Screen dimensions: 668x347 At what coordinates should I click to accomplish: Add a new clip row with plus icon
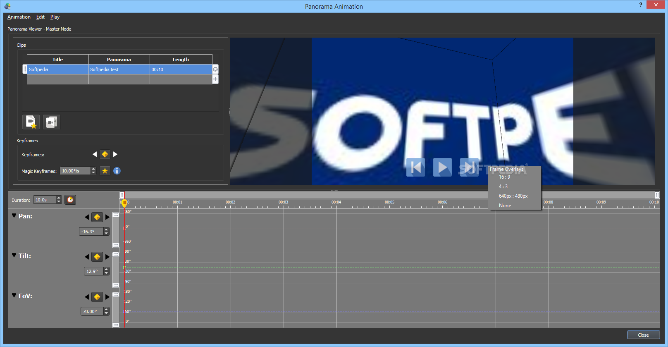pyautogui.click(x=215, y=79)
